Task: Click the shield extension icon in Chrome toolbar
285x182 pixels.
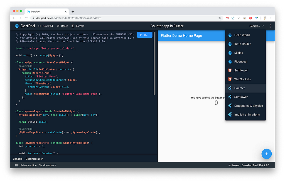Action: click(x=233, y=18)
